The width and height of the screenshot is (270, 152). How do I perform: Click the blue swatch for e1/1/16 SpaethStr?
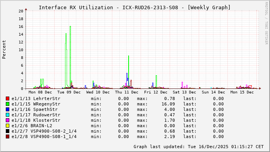click(7, 109)
